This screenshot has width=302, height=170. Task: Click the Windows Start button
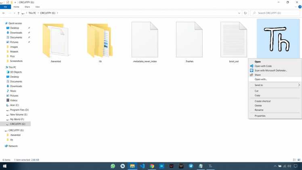[x=4, y=166]
